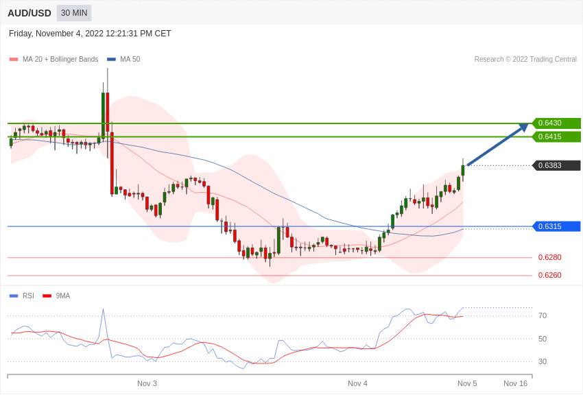This screenshot has width=583, height=395.
Task: Click the RSI legend color swatch
Action: [x=14, y=296]
